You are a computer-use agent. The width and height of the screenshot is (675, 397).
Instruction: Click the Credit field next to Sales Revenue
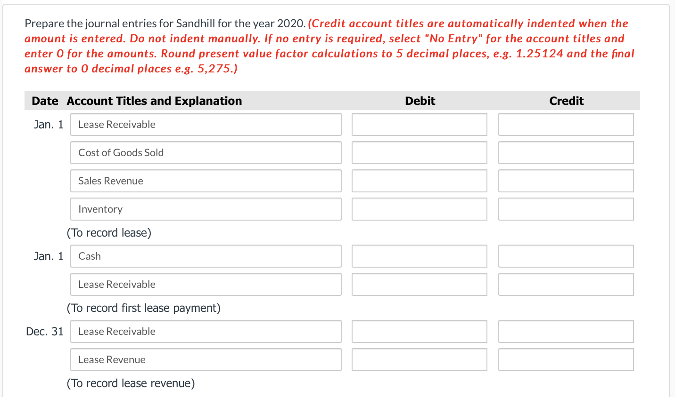point(566,181)
